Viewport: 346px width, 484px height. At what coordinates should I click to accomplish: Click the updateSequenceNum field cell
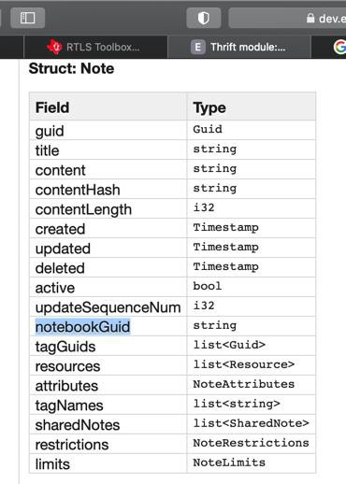pyautogui.click(x=108, y=307)
